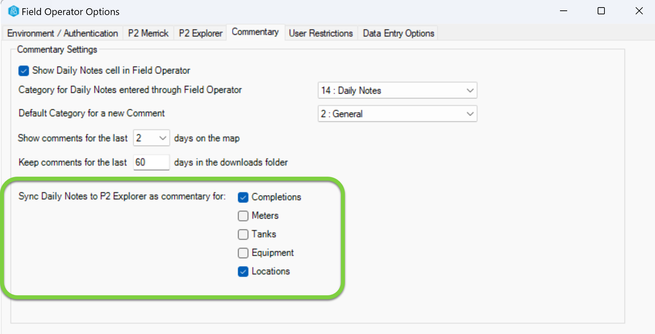Uncheck the Locations sync checkbox

click(x=243, y=272)
